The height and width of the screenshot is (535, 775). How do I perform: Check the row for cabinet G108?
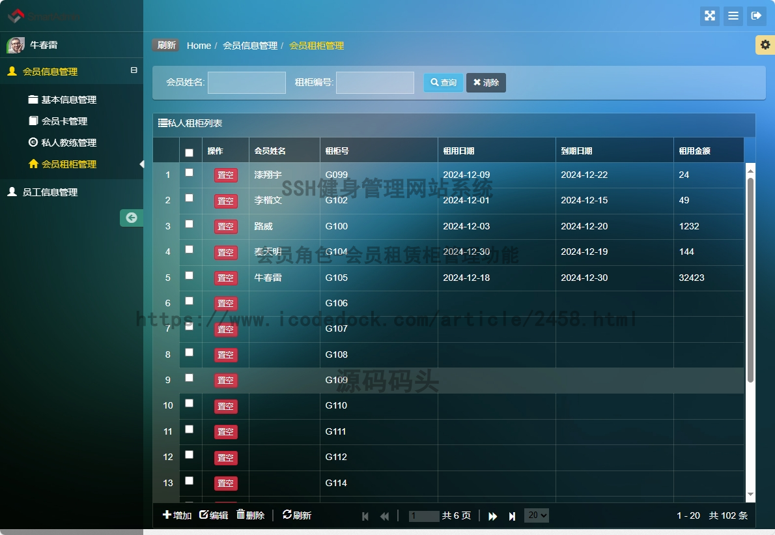coord(189,352)
